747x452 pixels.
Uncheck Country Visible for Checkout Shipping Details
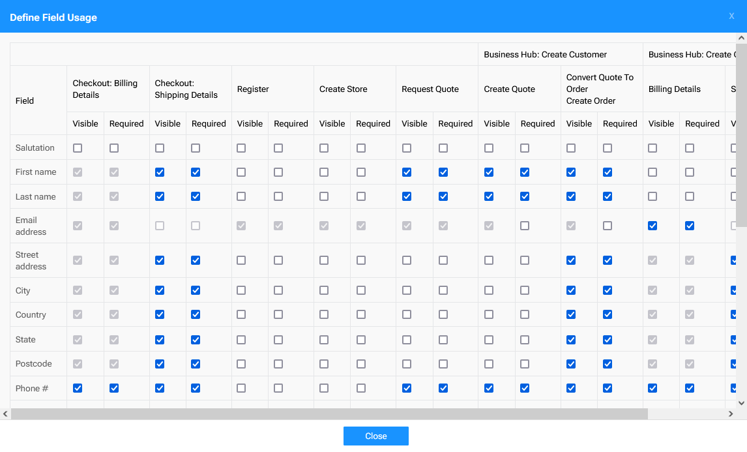point(160,314)
